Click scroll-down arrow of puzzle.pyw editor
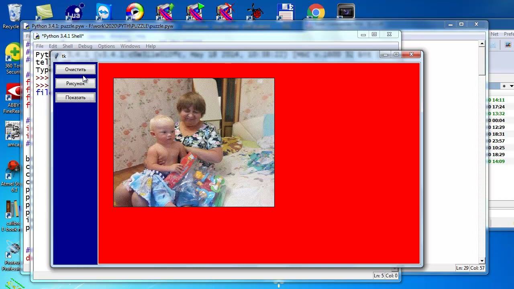This screenshot has height=289, width=514. pos(482,261)
